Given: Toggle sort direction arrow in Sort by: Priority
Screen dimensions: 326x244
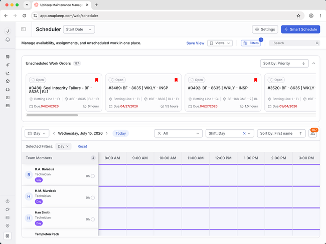Looking at the screenshot, I should click(x=303, y=63).
